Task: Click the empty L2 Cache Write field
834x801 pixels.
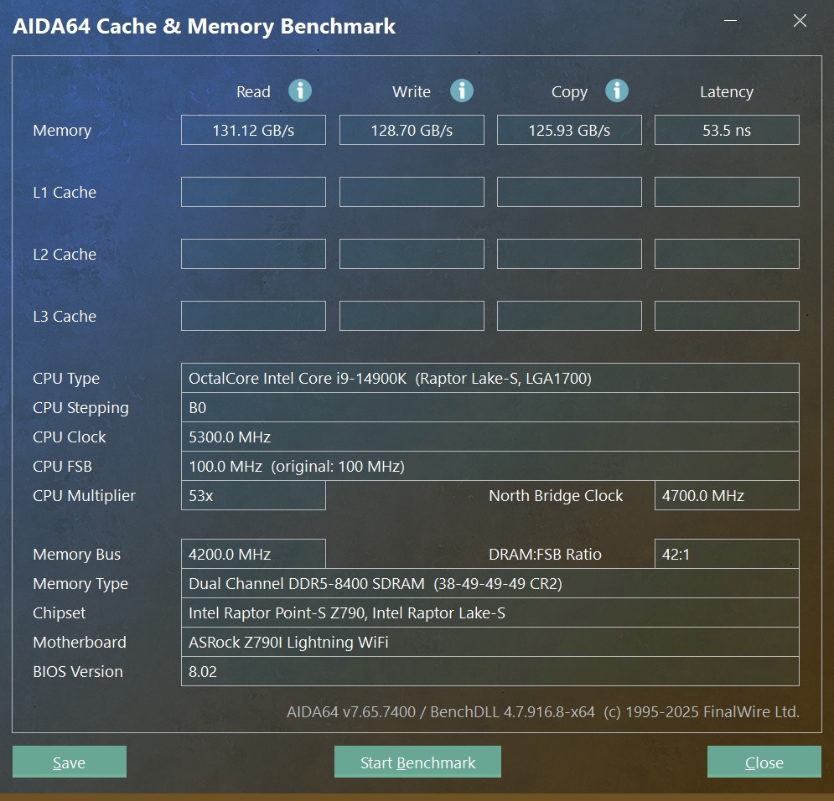Action: click(x=412, y=254)
